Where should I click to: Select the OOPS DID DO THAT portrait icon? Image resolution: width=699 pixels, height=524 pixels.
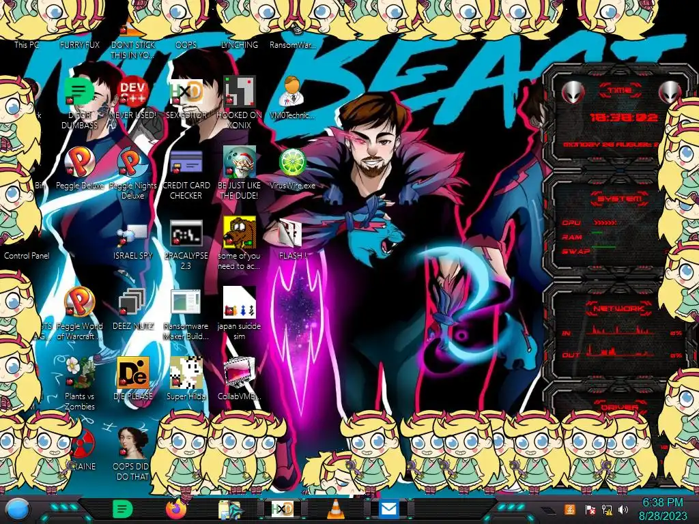click(132, 443)
